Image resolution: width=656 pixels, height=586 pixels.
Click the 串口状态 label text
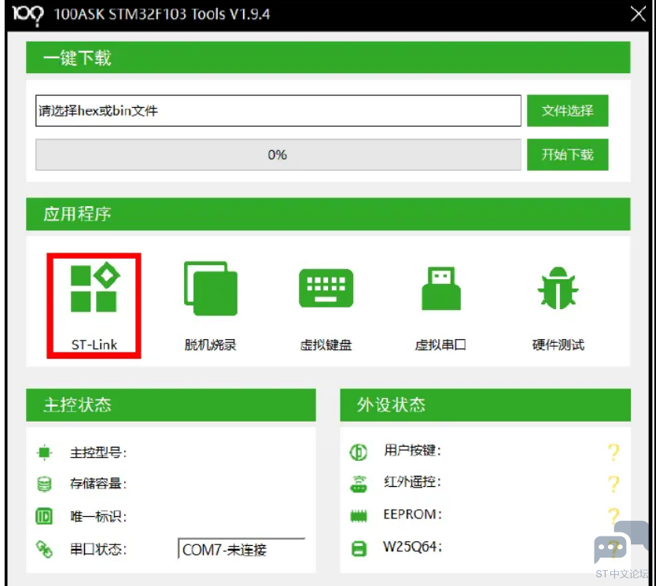coord(98,549)
